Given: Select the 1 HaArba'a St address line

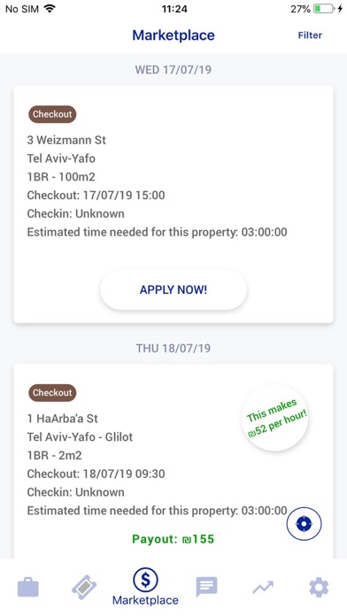Looking at the screenshot, I should 63,419.
